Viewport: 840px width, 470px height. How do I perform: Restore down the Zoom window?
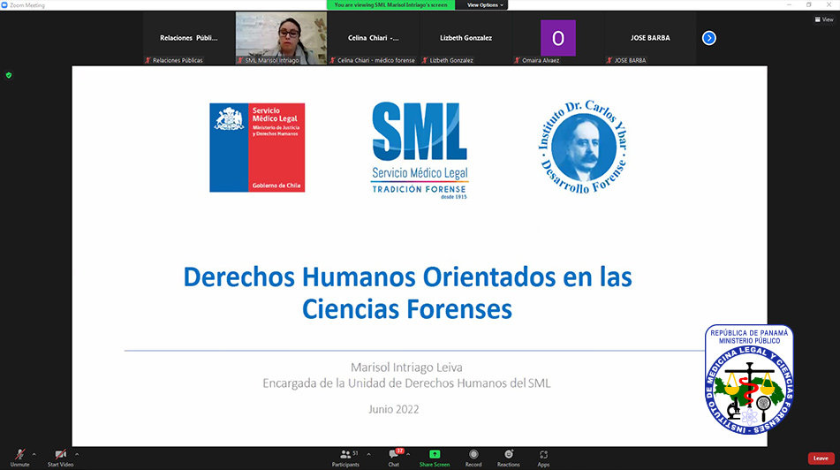pyautogui.click(x=809, y=4)
